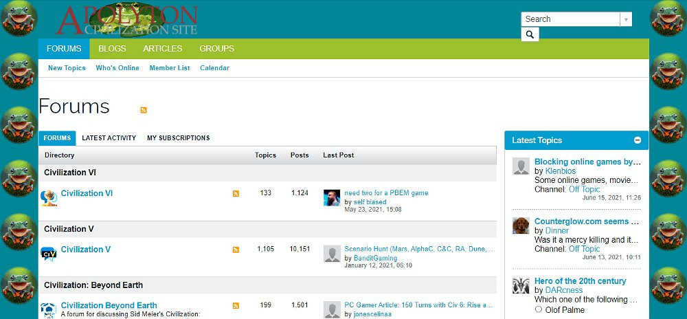Click the Civilization VI forum icon

click(49, 198)
